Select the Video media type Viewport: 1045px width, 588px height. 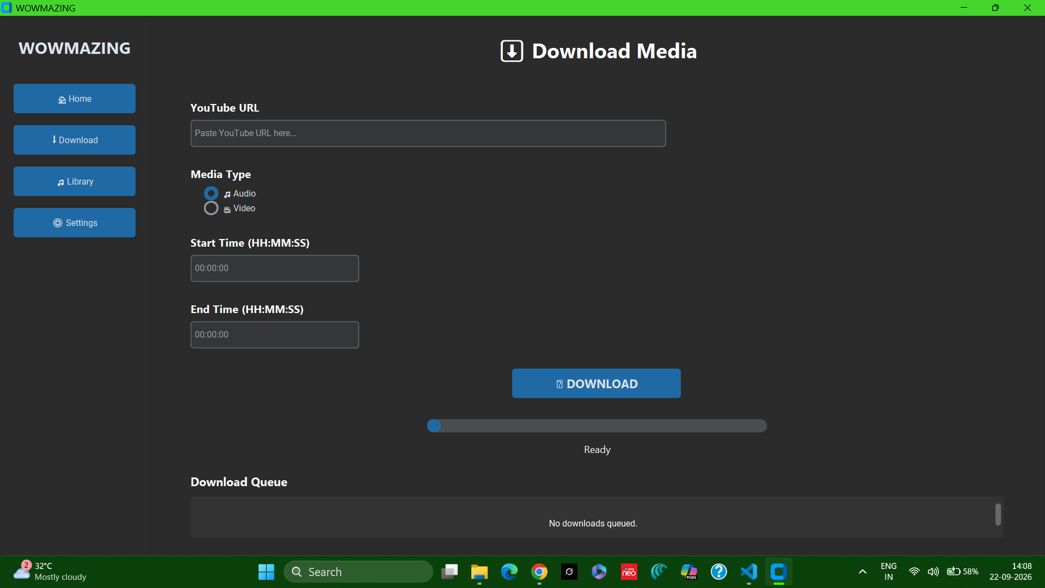coord(211,209)
